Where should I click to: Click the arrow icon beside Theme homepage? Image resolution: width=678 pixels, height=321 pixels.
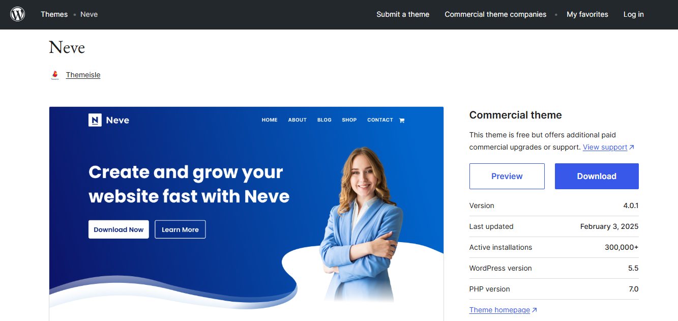coord(535,310)
